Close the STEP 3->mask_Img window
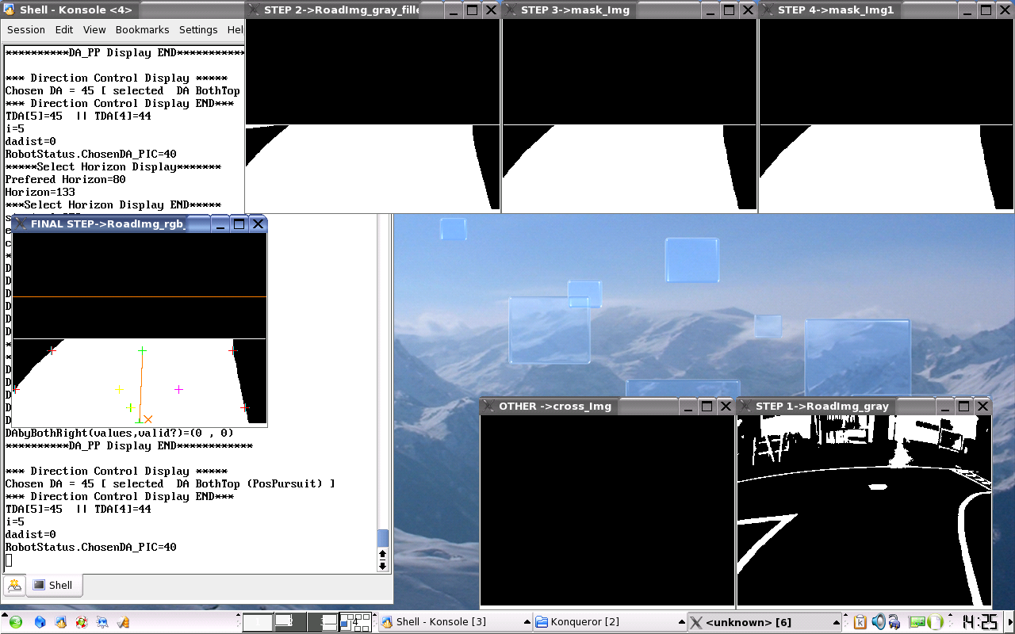1015x634 pixels. tap(748, 10)
